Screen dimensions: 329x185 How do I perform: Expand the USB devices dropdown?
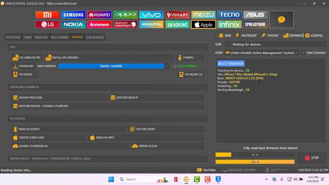(x=276, y=45)
